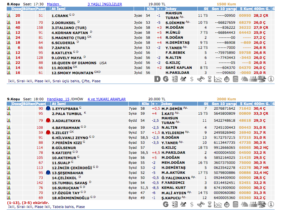Click the binoculars icon in race 8 toolbar
The height and width of the screenshot is (213, 281).
[201, 79]
